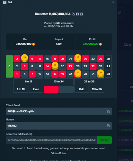This screenshot has width=133, height=161.
Task: Click the date text 11/14/2019 at 6:40 PM
Action: tap(61, 26)
